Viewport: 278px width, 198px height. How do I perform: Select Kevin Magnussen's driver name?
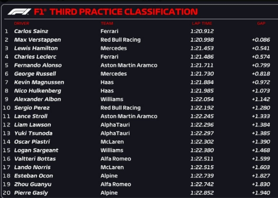39,82
